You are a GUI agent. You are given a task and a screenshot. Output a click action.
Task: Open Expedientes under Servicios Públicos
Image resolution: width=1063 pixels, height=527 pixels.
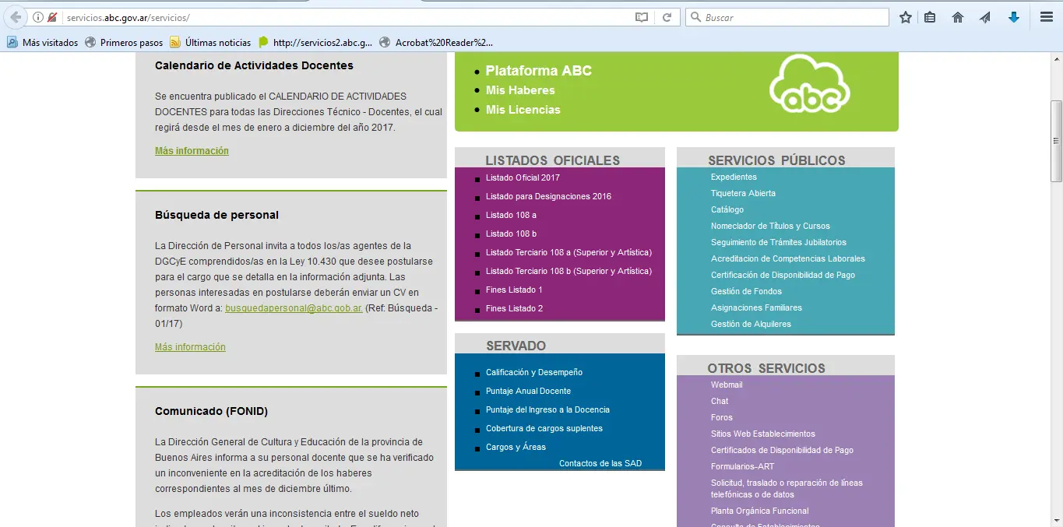(x=733, y=177)
